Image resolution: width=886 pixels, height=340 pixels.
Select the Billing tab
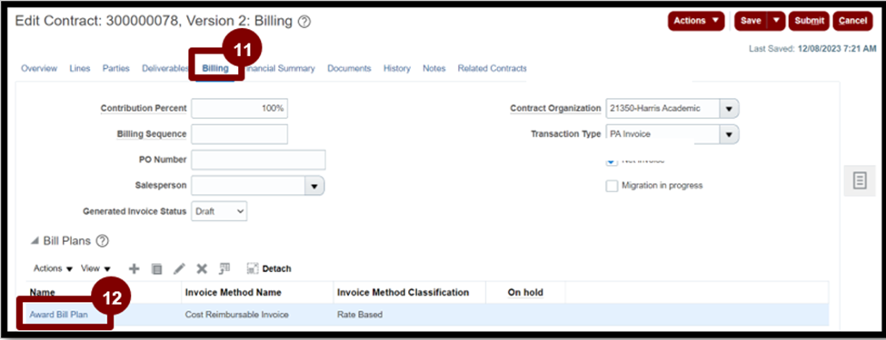(215, 68)
